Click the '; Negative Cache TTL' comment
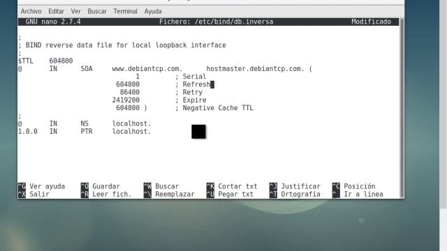Image resolution: width=447 pixels, height=251 pixels. (214, 108)
